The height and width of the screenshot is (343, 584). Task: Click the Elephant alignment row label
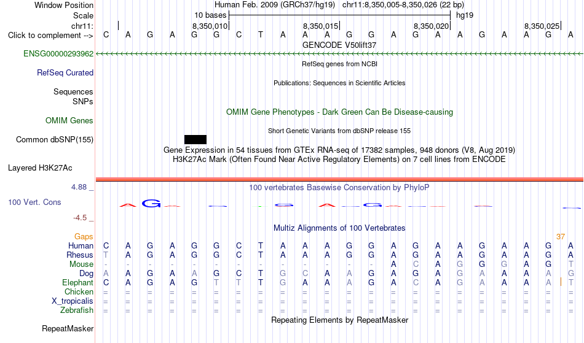click(x=77, y=283)
